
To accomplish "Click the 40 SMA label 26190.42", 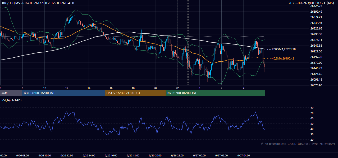I will pos(281,58).
